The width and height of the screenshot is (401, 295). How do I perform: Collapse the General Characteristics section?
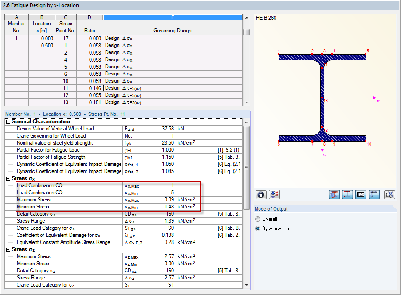tap(8, 122)
